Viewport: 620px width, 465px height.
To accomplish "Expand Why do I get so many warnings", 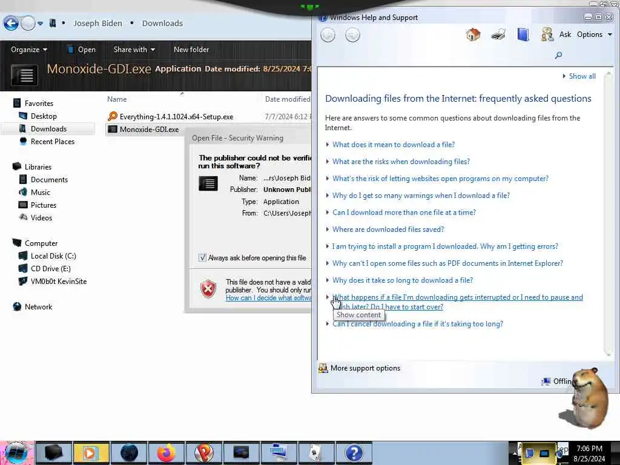I will [421, 196].
